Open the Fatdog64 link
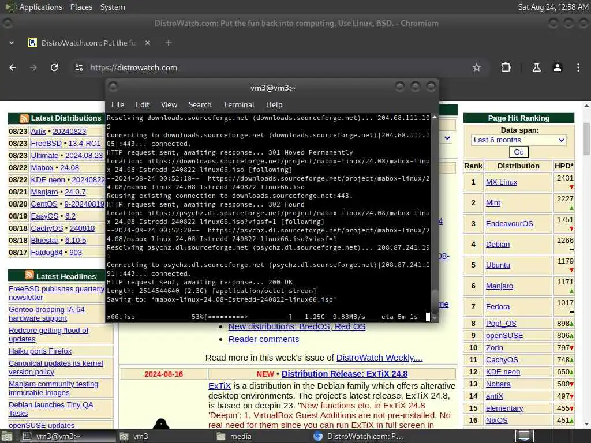This screenshot has width=591, height=443. coord(47,253)
